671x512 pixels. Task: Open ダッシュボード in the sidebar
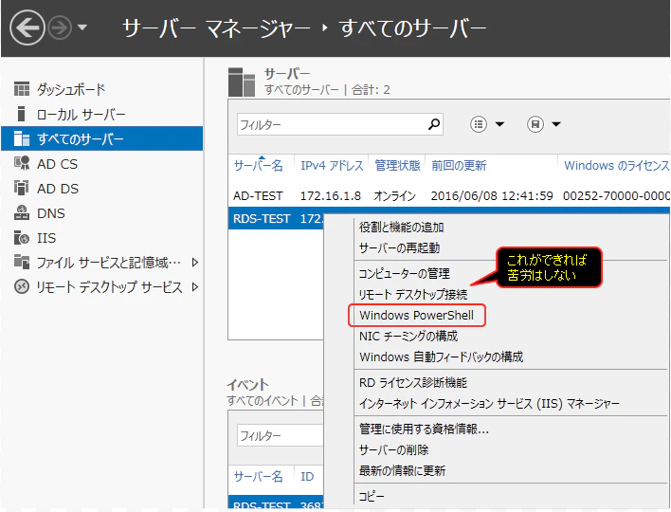point(71,89)
